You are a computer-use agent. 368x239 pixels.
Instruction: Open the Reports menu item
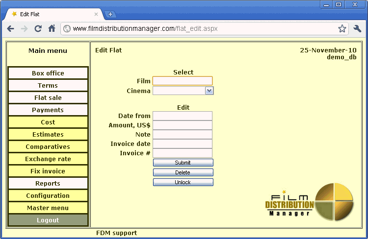click(48, 184)
